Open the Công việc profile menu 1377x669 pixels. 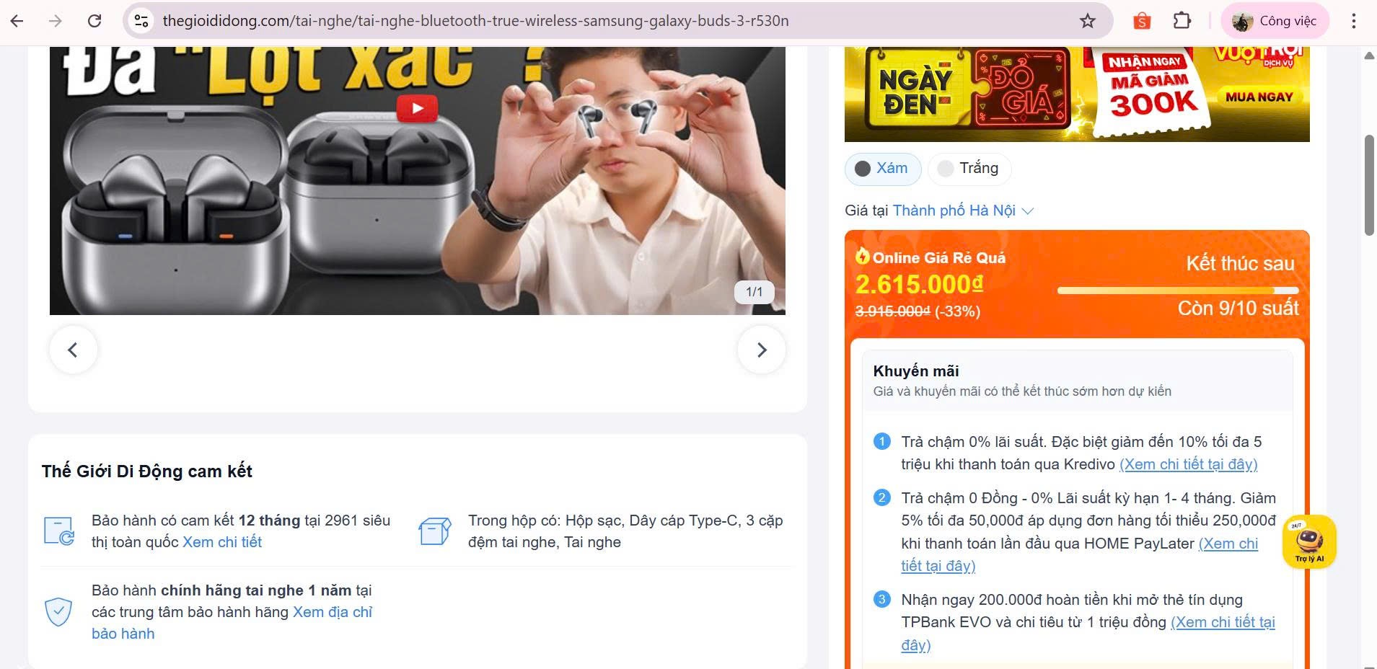(1275, 21)
